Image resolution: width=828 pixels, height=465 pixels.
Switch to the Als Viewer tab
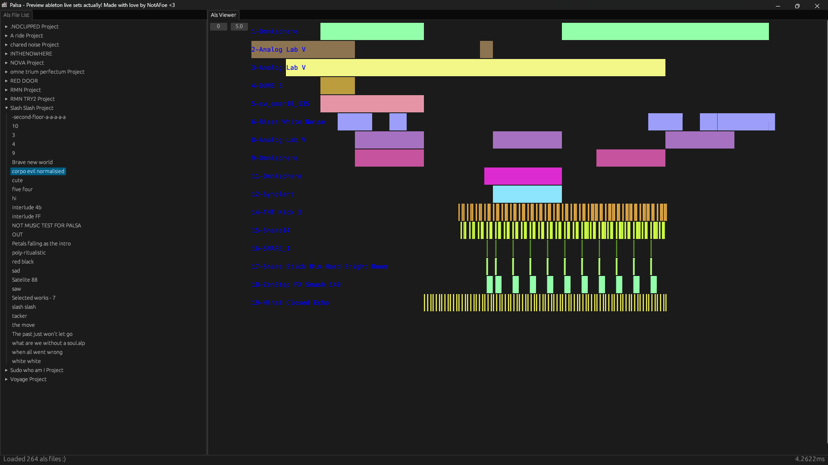pyautogui.click(x=223, y=15)
